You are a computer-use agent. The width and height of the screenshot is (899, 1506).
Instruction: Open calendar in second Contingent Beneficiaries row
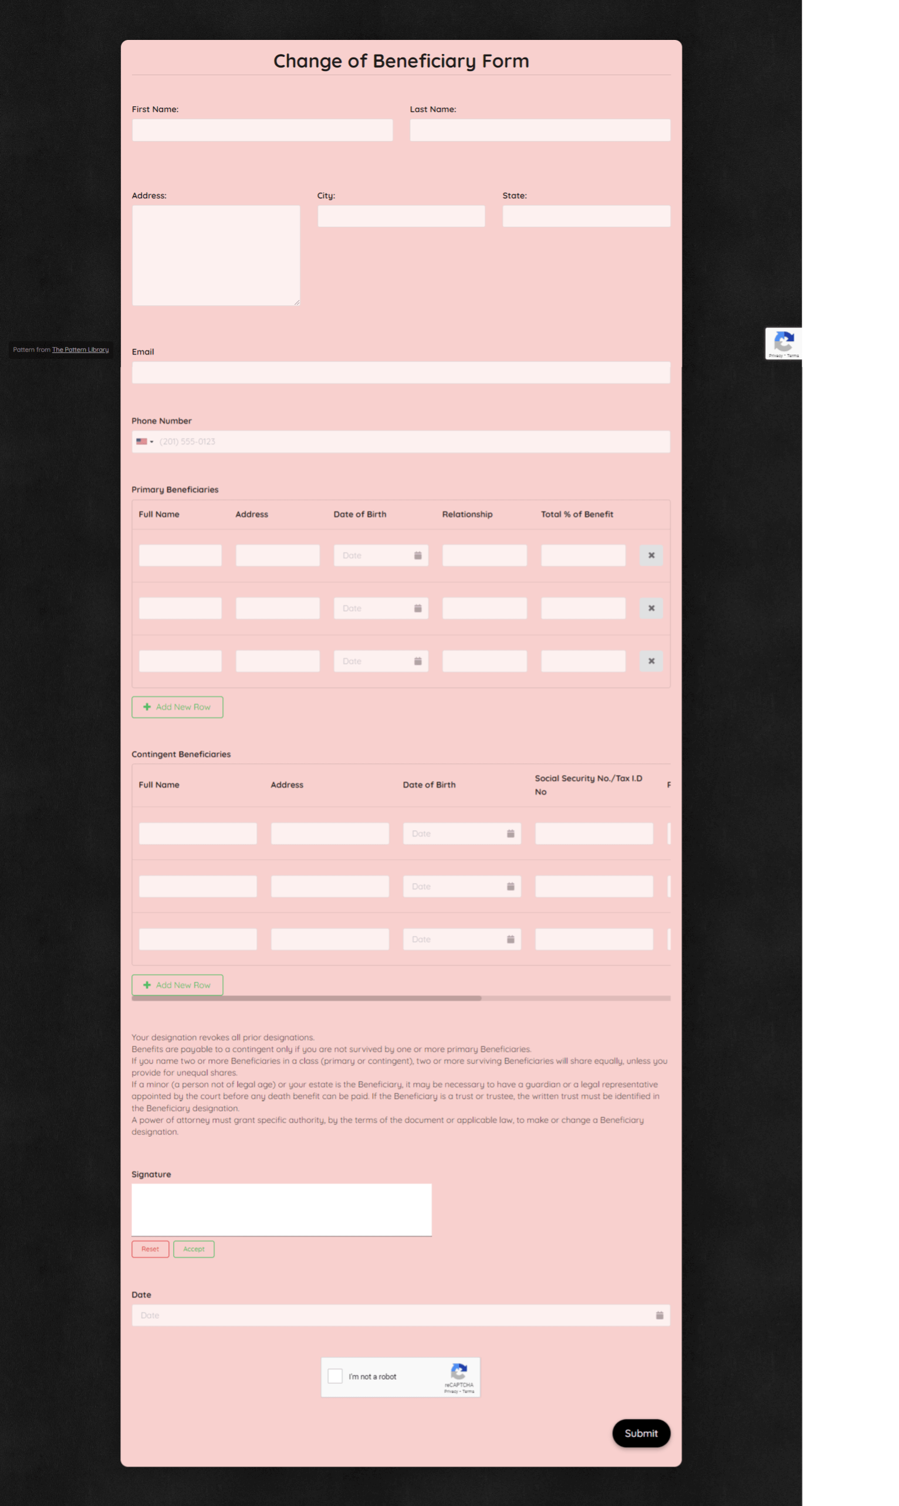pyautogui.click(x=511, y=886)
